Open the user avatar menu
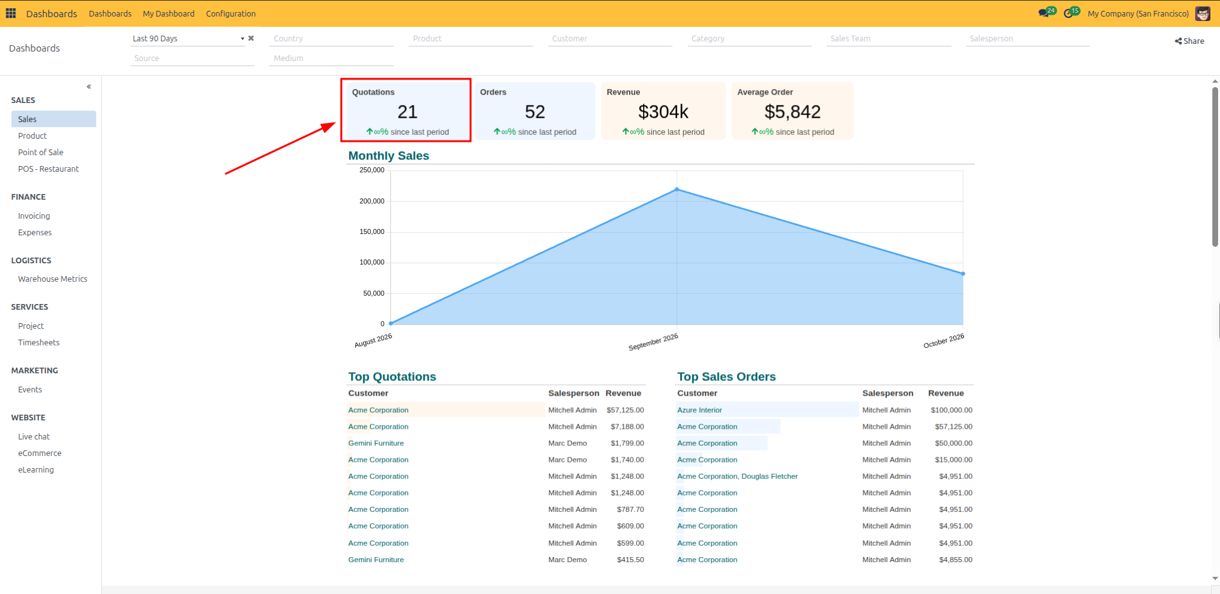 [x=1203, y=13]
